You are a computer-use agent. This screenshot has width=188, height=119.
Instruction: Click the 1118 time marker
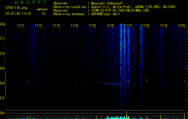pyautogui.click(x=146, y=26)
